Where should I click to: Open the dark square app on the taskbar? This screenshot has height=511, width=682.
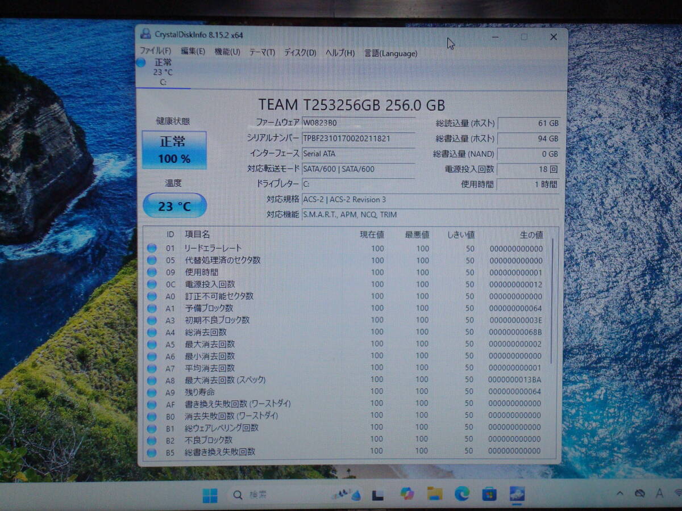(377, 495)
